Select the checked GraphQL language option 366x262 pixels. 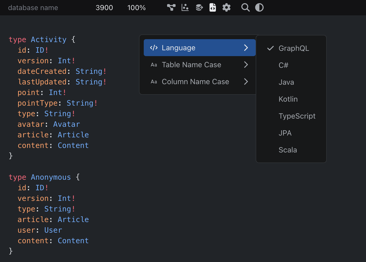[294, 48]
